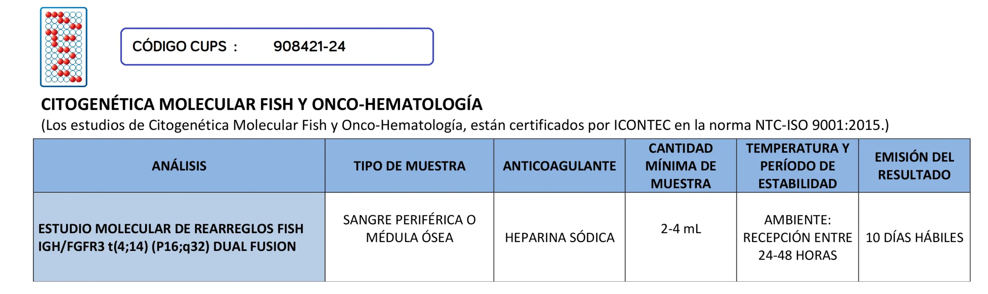Select the EMISIÓN DEL RESULTADO header
The image size is (988, 294).
[x=914, y=166]
